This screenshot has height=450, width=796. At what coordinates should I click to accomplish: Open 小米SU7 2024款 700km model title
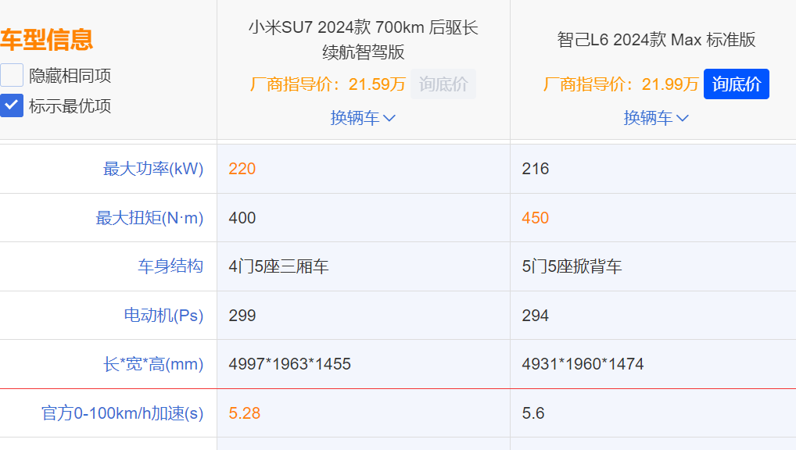click(x=363, y=40)
